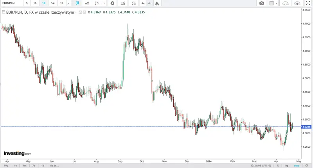Open the Go to... date dialog
This screenshot has height=168, width=313.
(x=54, y=165)
